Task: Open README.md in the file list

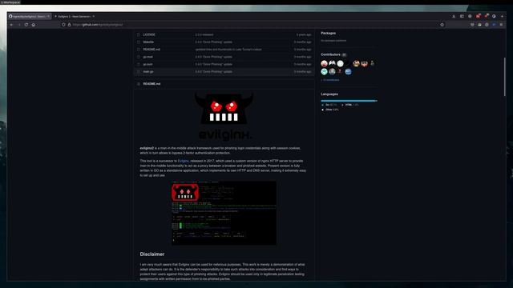Action: point(151,50)
